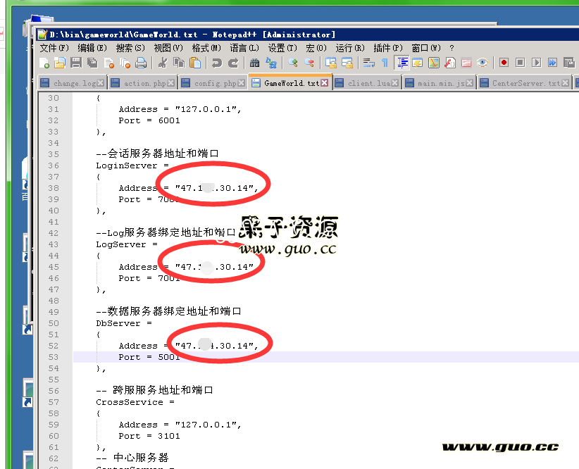Viewport: 579px width, 469px height.
Task: Click the Print toolbar icon
Action: coord(142,63)
